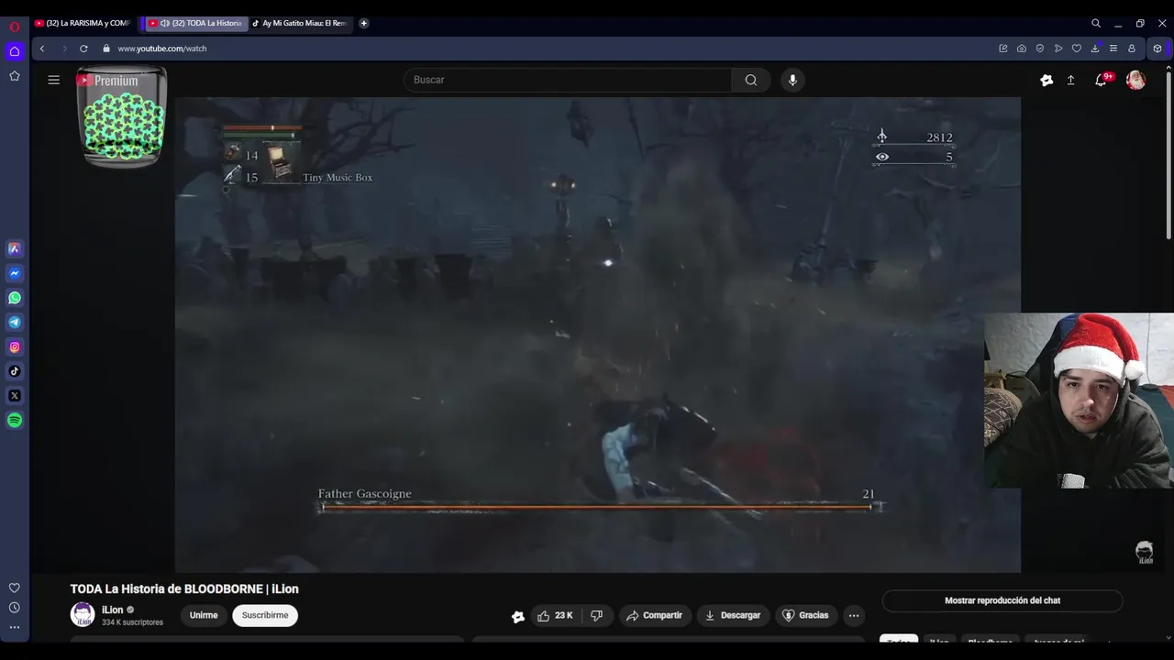View site security lock info

106,49
